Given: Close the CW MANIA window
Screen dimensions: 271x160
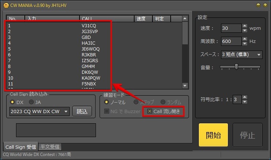Looking at the screenshot, I should pyautogui.click(x=265, y=5).
